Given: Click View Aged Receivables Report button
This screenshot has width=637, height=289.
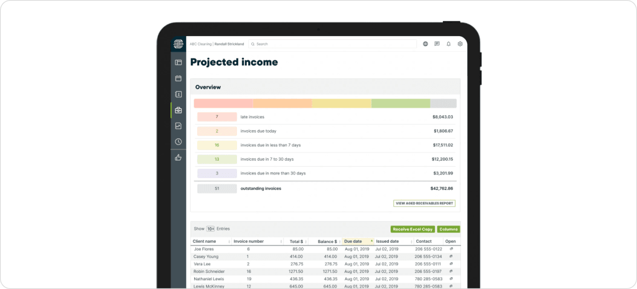Looking at the screenshot, I should [x=424, y=203].
